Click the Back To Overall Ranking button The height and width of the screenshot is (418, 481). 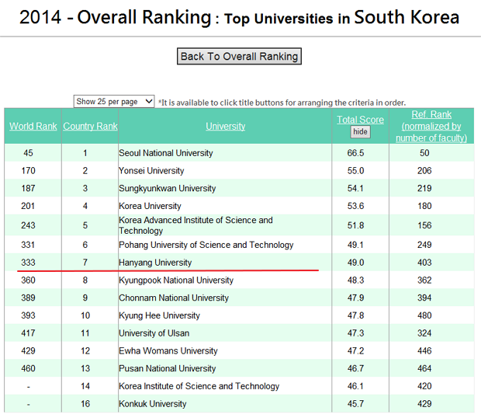pyautogui.click(x=239, y=56)
